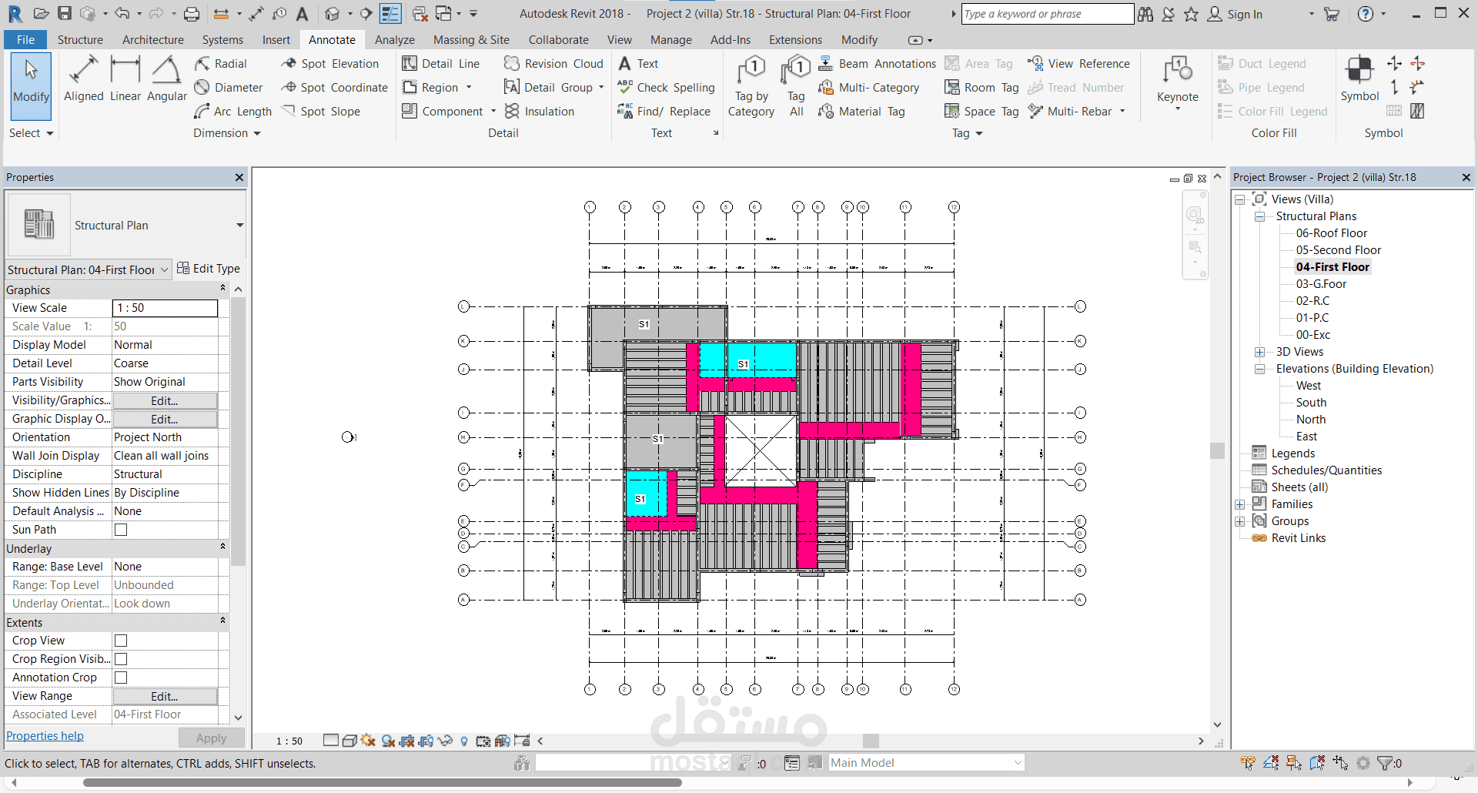Check the Annotation Crop option
The image size is (1478, 793).
(x=121, y=678)
